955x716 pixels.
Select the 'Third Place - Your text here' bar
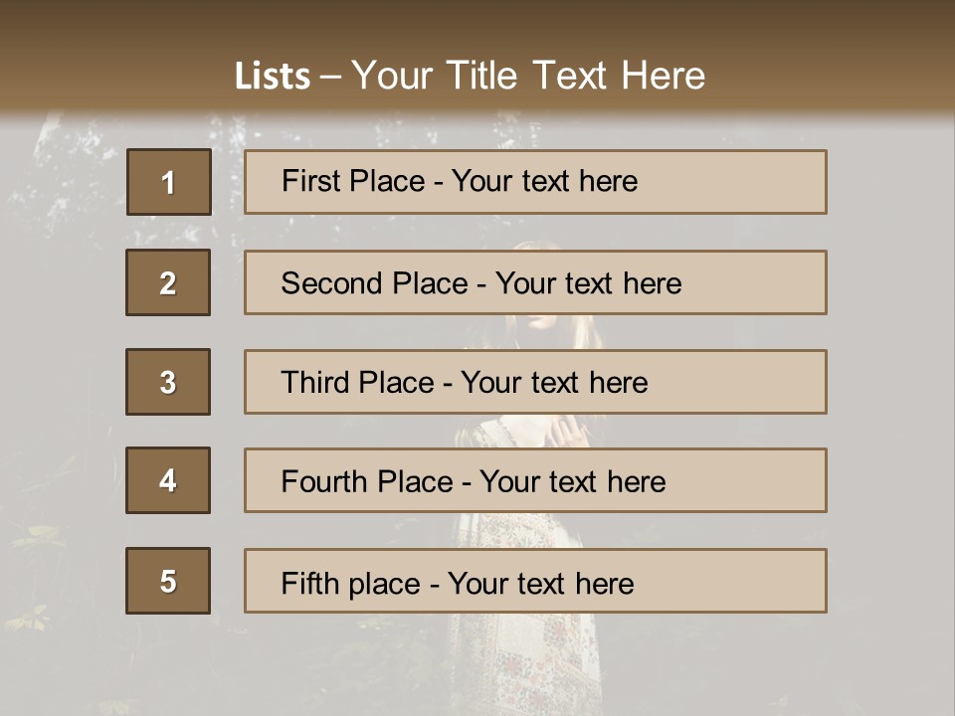535,382
